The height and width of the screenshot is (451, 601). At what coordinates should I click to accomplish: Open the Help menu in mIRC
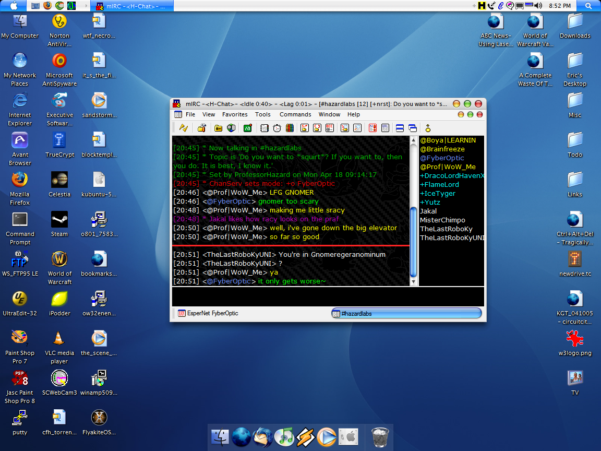(x=353, y=114)
